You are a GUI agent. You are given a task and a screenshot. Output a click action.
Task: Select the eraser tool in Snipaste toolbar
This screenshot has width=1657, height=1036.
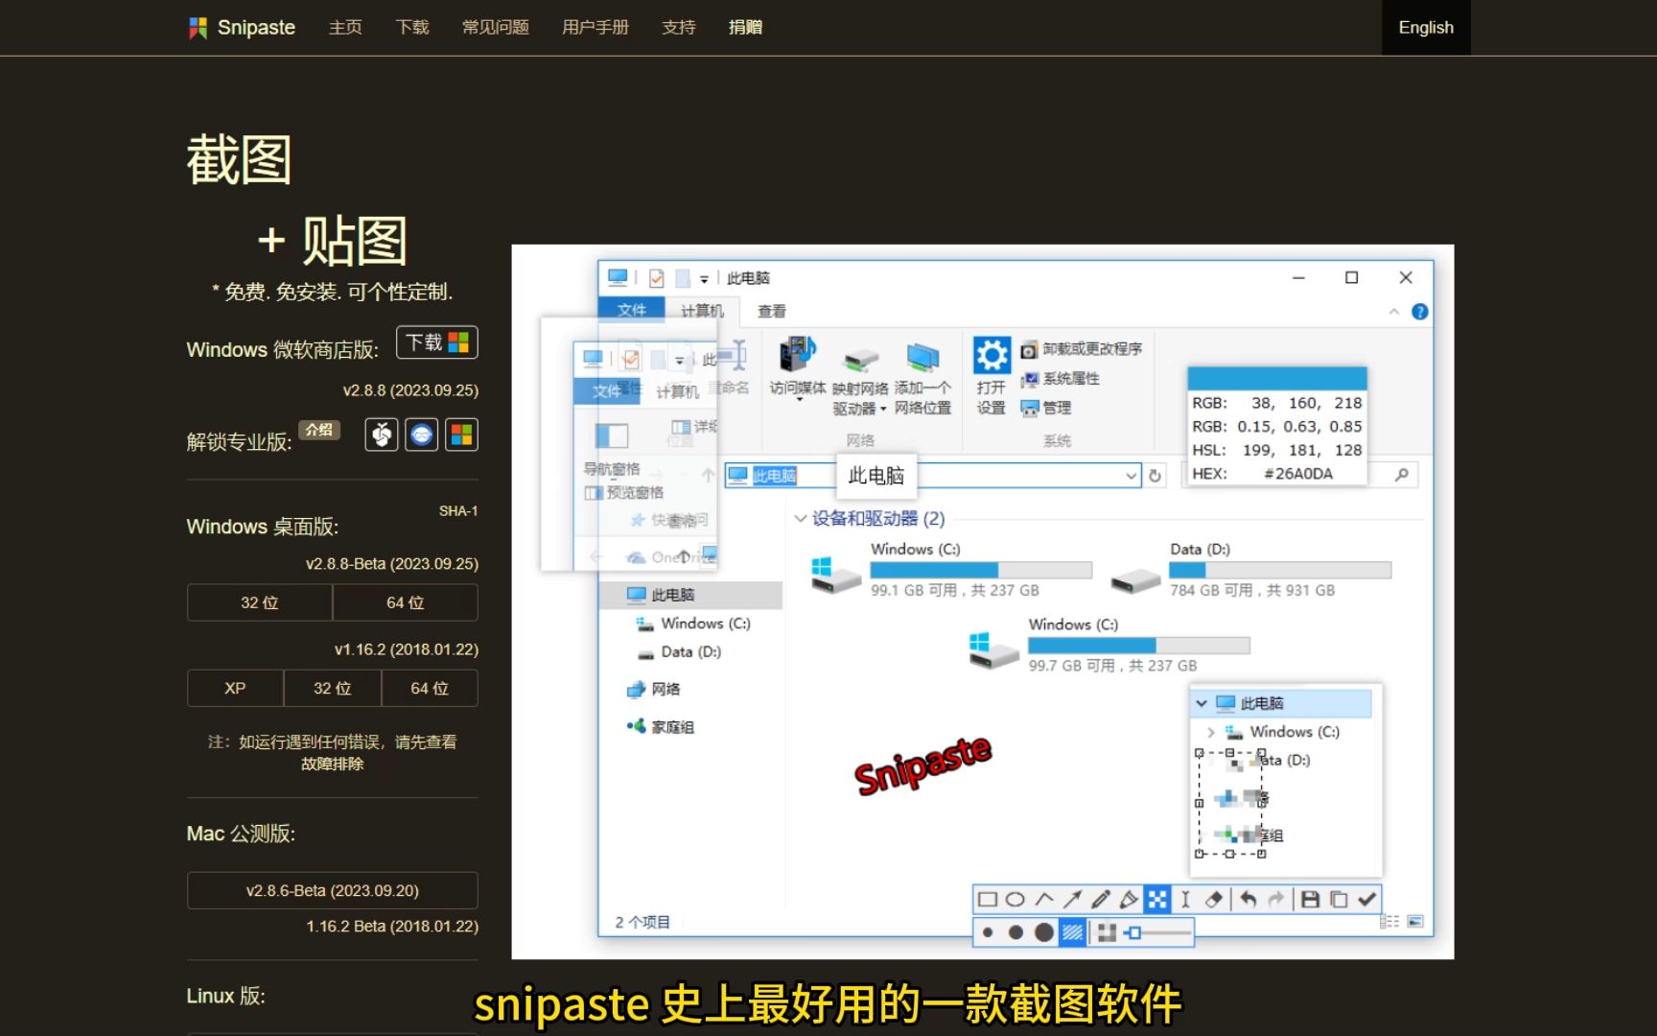tap(1214, 899)
